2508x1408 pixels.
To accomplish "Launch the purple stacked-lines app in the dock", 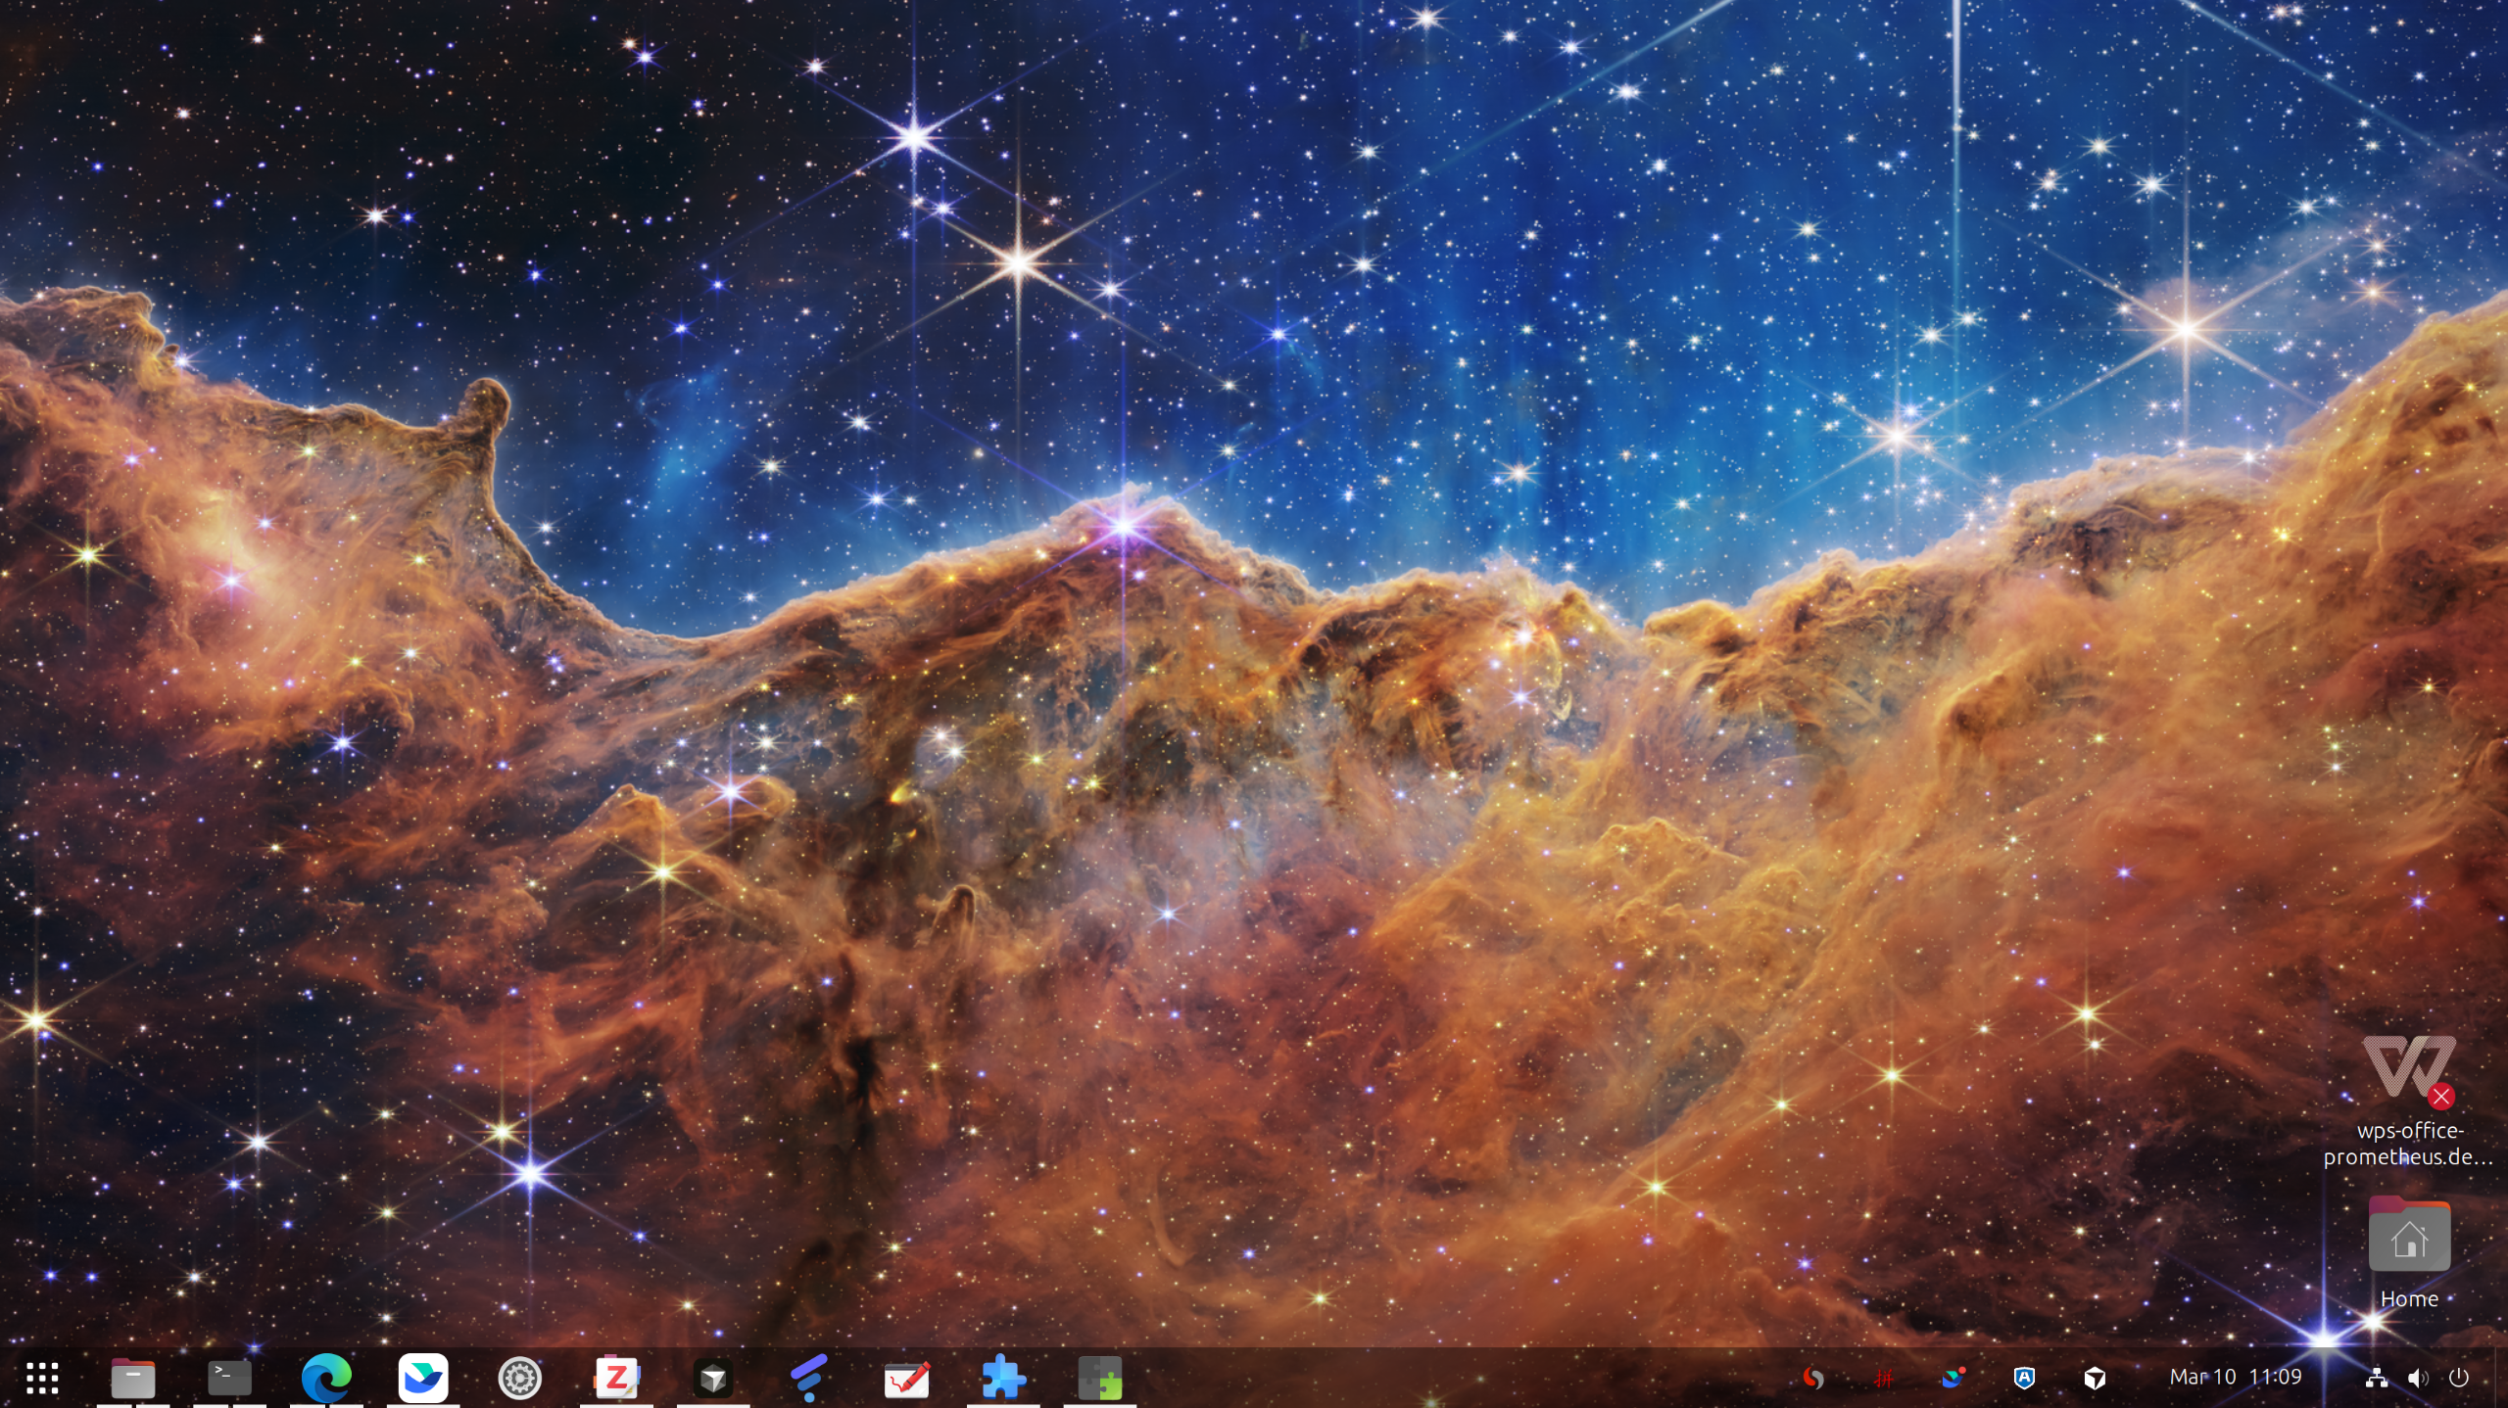I will (809, 1378).
